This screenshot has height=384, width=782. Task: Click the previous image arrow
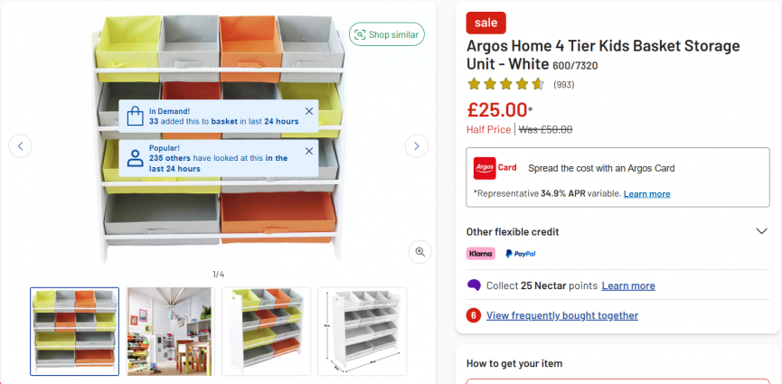tap(20, 145)
